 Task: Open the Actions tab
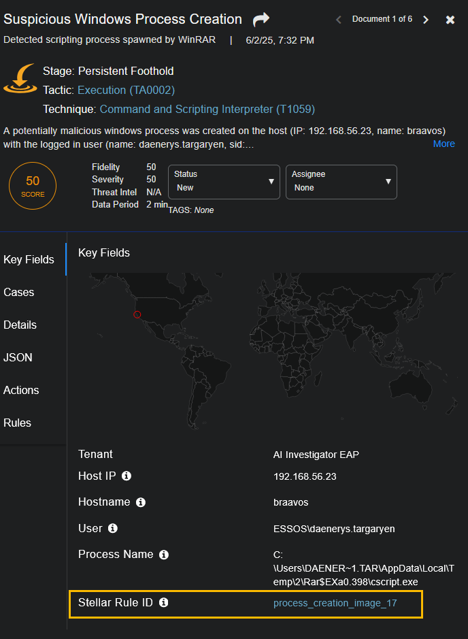(x=21, y=390)
